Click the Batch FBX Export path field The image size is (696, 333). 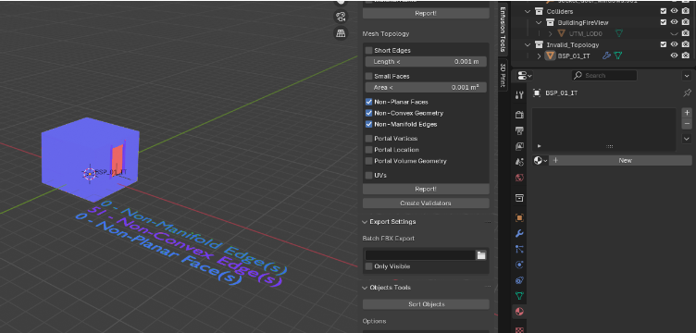[x=420, y=255]
